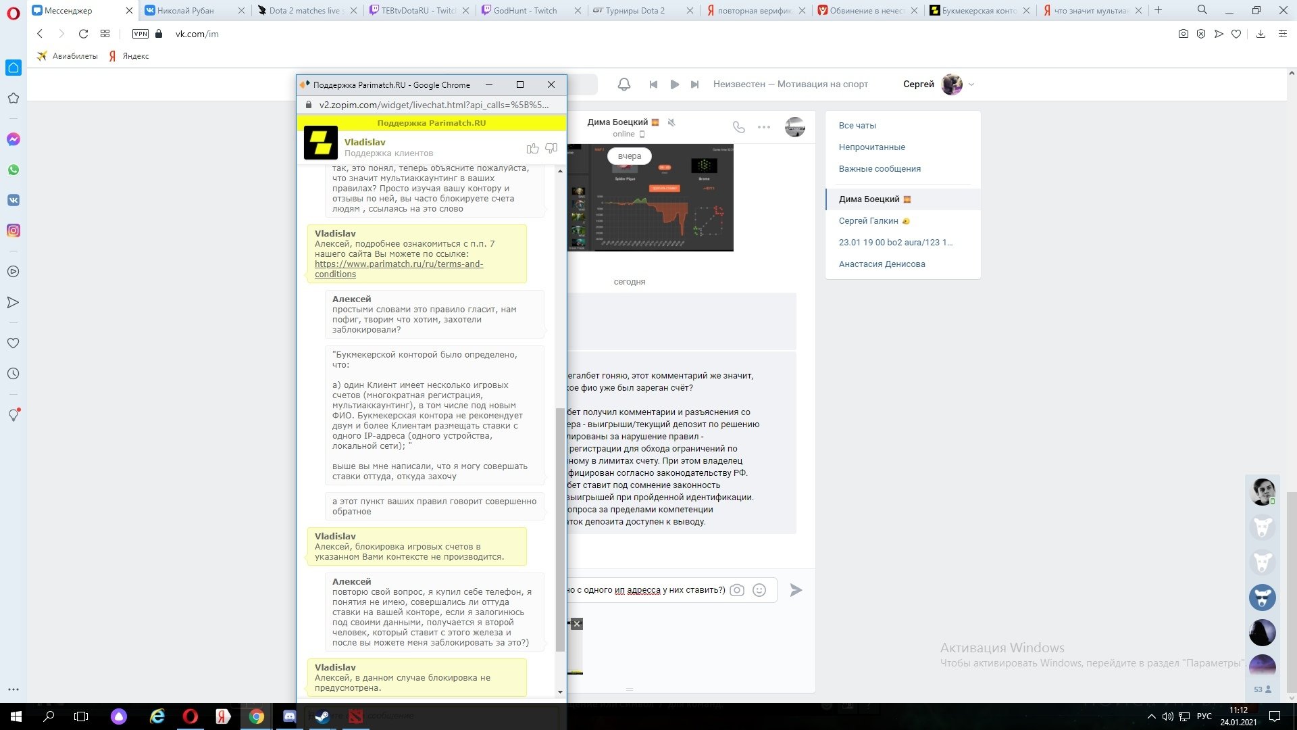Screen dimensions: 1297x730
Task: Open VK notifications bell
Action: 624,84
